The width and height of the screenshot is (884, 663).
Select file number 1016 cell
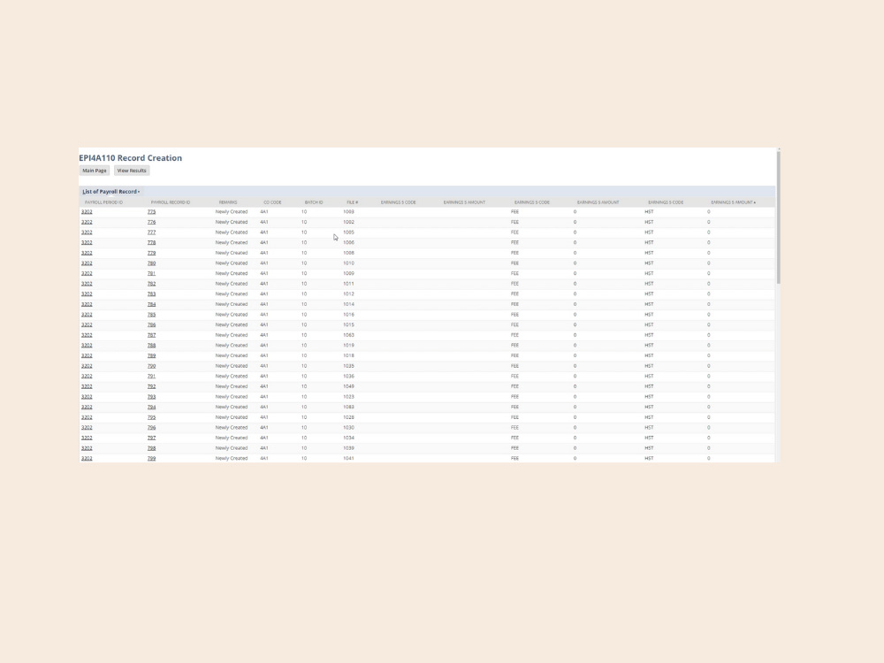click(x=348, y=315)
